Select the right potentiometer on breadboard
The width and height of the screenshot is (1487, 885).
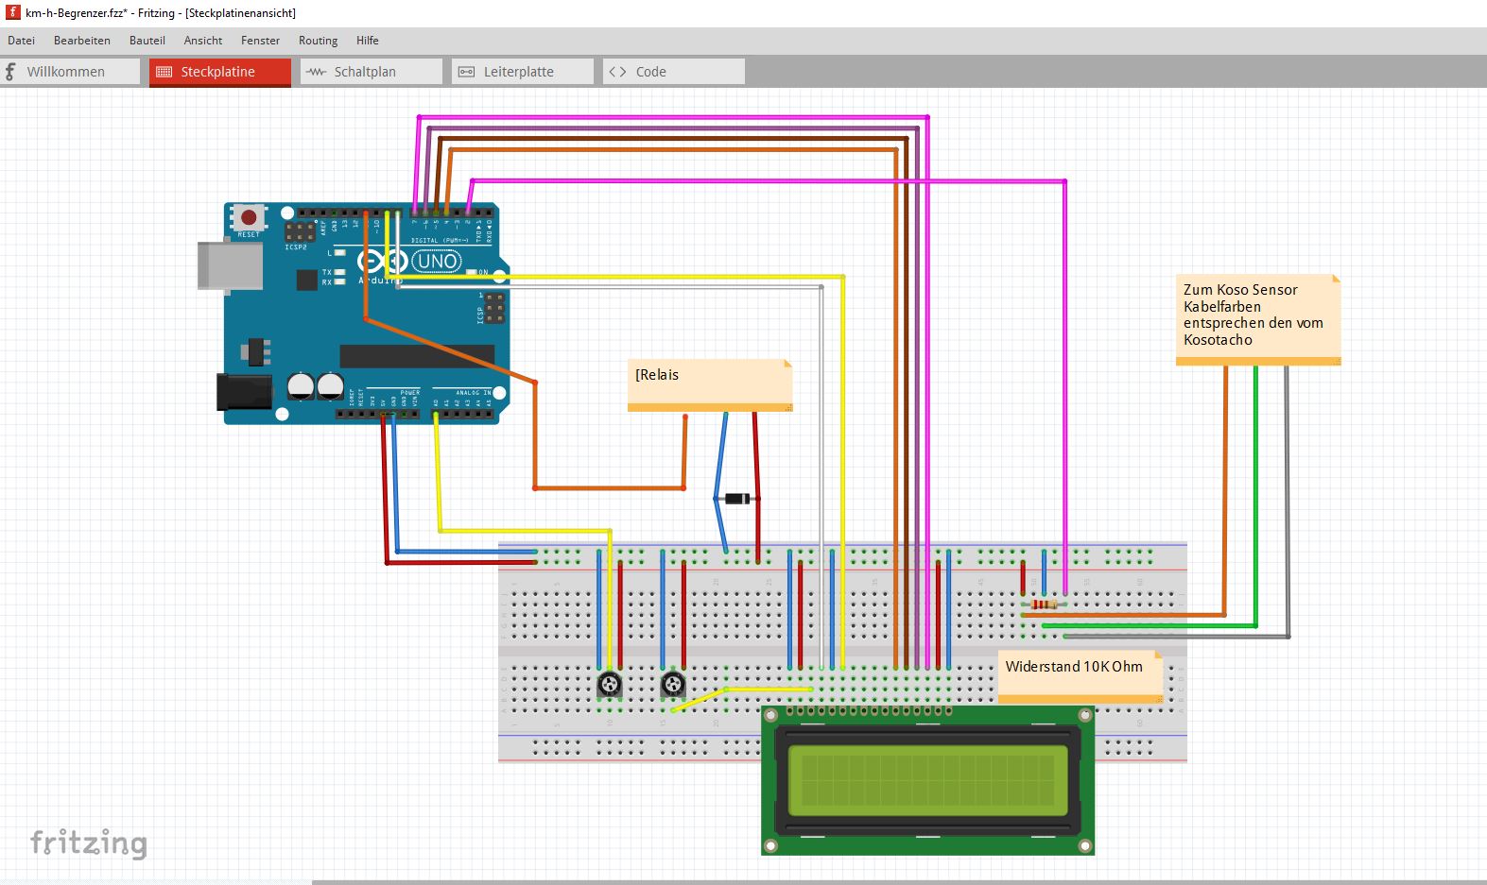pos(673,683)
